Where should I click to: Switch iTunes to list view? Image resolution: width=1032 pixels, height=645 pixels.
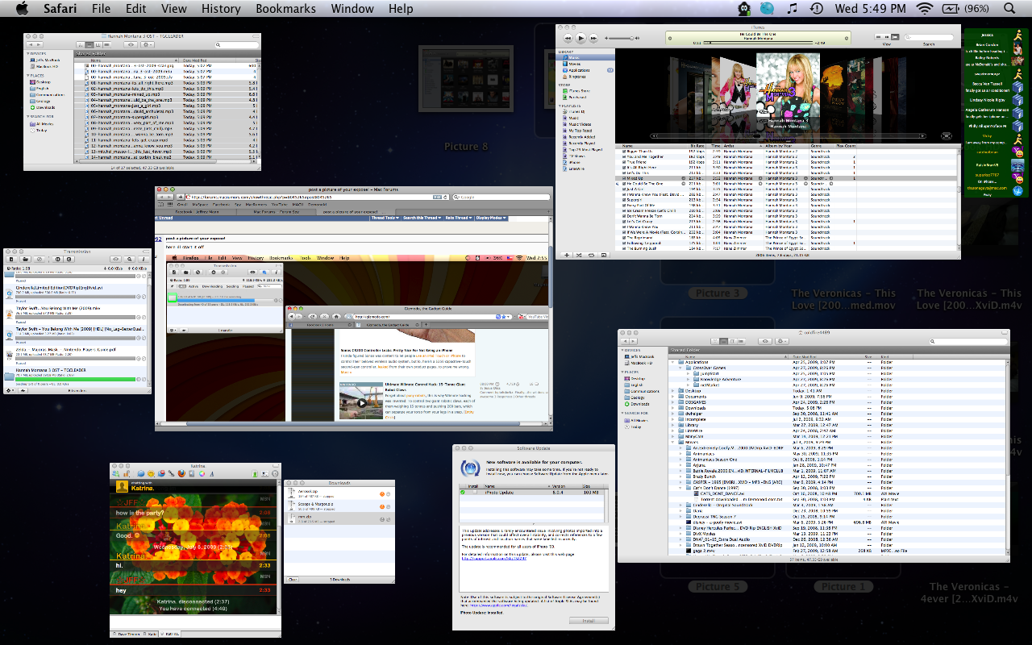(x=878, y=37)
